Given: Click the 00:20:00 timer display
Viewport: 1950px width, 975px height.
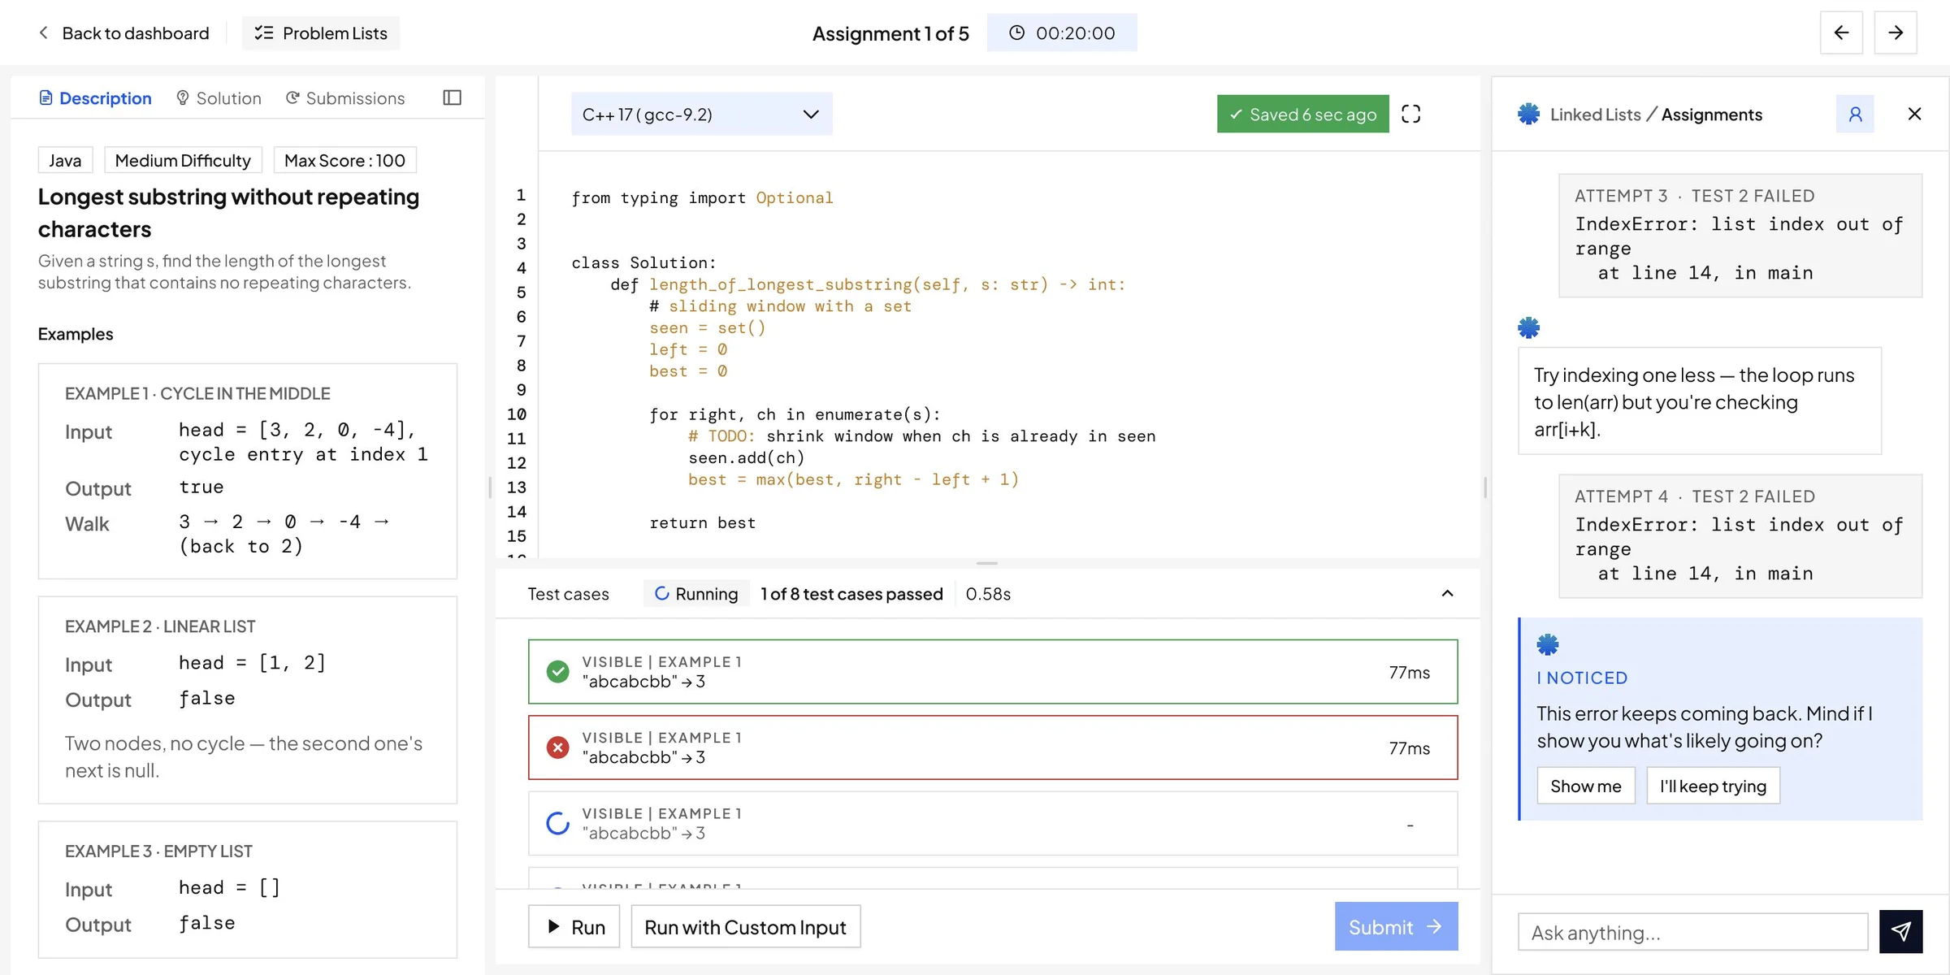Looking at the screenshot, I should 1062,32.
